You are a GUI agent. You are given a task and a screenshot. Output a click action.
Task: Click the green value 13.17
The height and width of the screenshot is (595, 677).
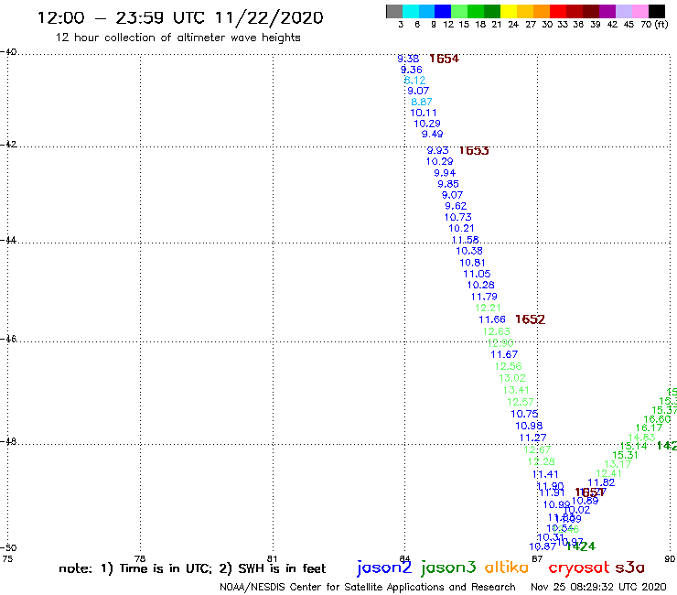(x=618, y=465)
